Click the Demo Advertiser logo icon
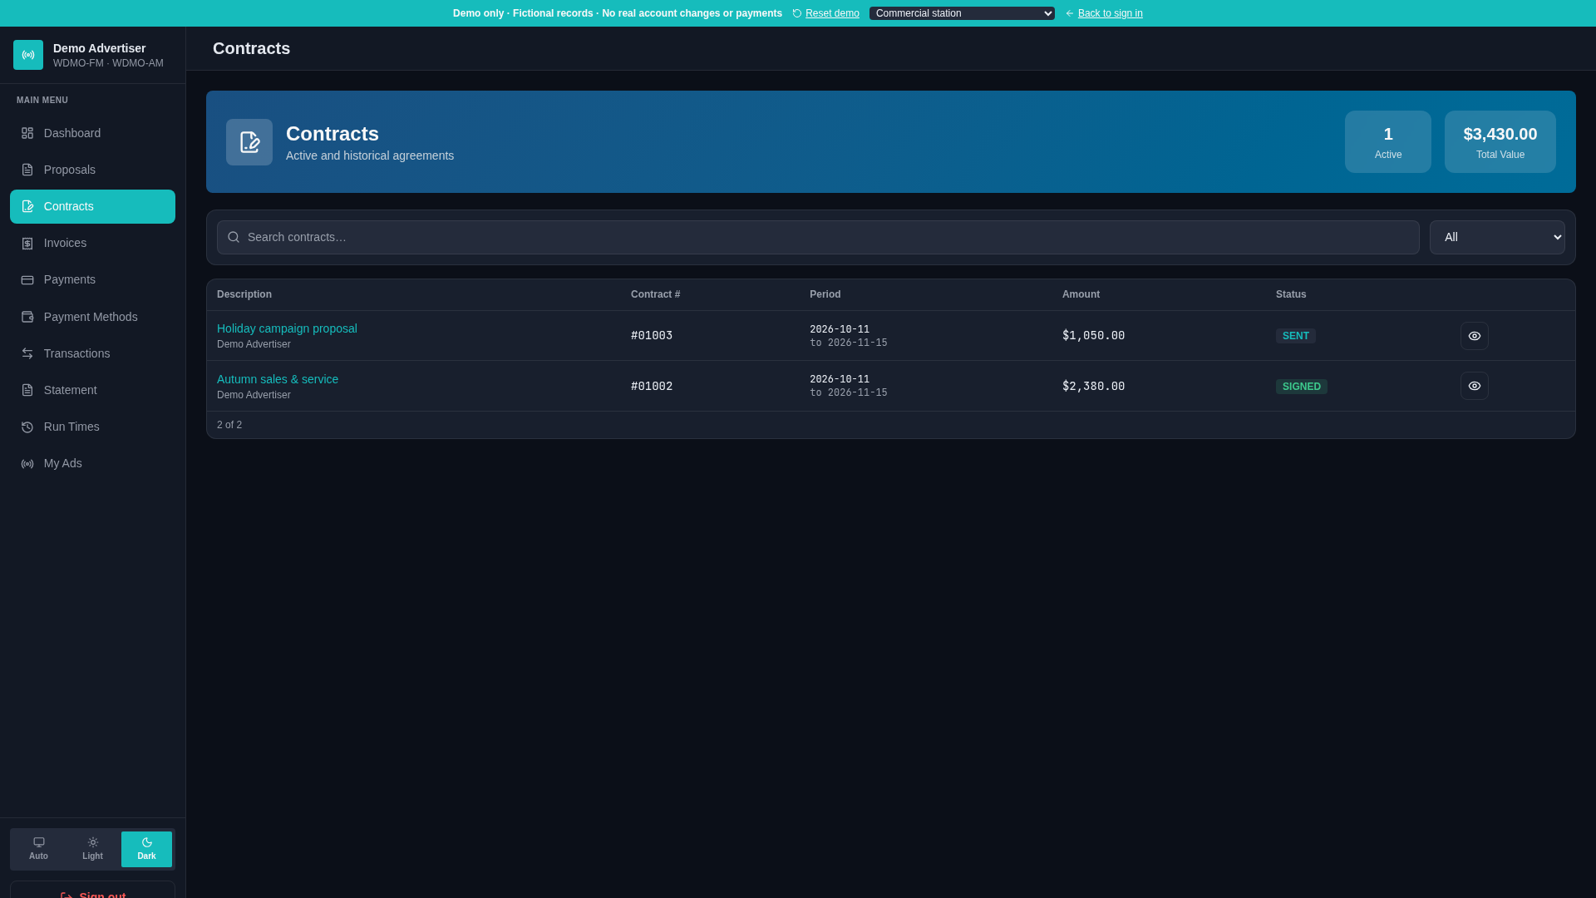Viewport: 1596px width, 898px height. click(28, 55)
